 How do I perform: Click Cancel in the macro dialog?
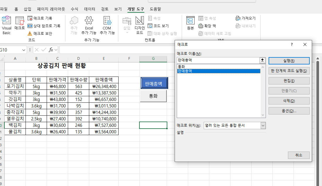click(x=299, y=155)
